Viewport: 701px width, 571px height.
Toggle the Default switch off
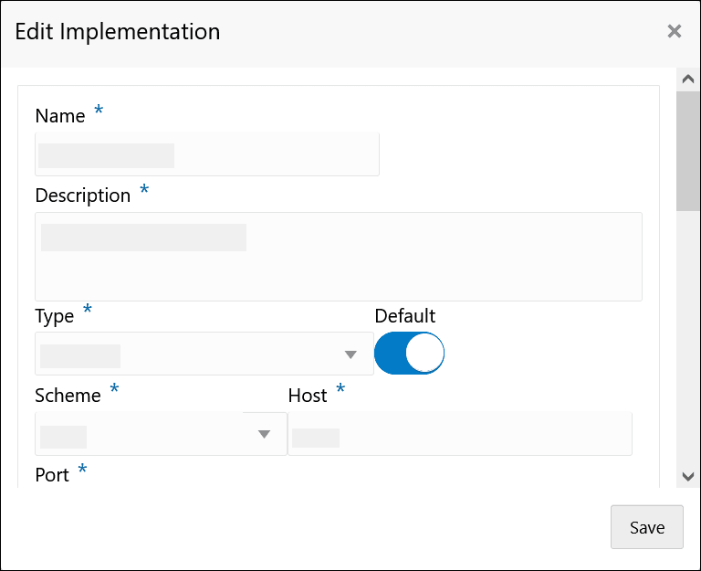click(x=409, y=354)
